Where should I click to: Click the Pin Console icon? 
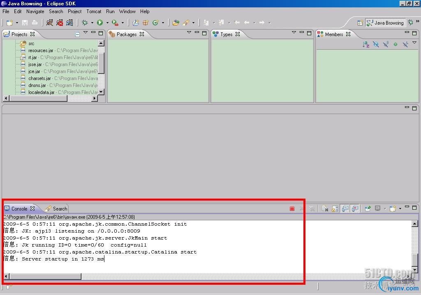(368, 208)
